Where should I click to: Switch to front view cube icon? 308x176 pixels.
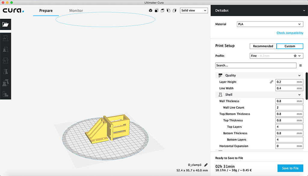click(x=156, y=11)
